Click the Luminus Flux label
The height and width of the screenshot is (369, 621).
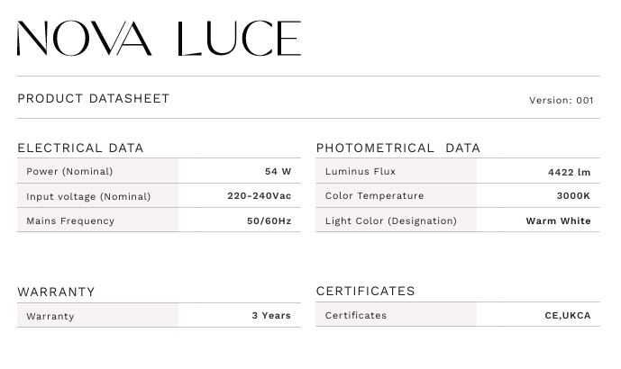[x=361, y=171]
